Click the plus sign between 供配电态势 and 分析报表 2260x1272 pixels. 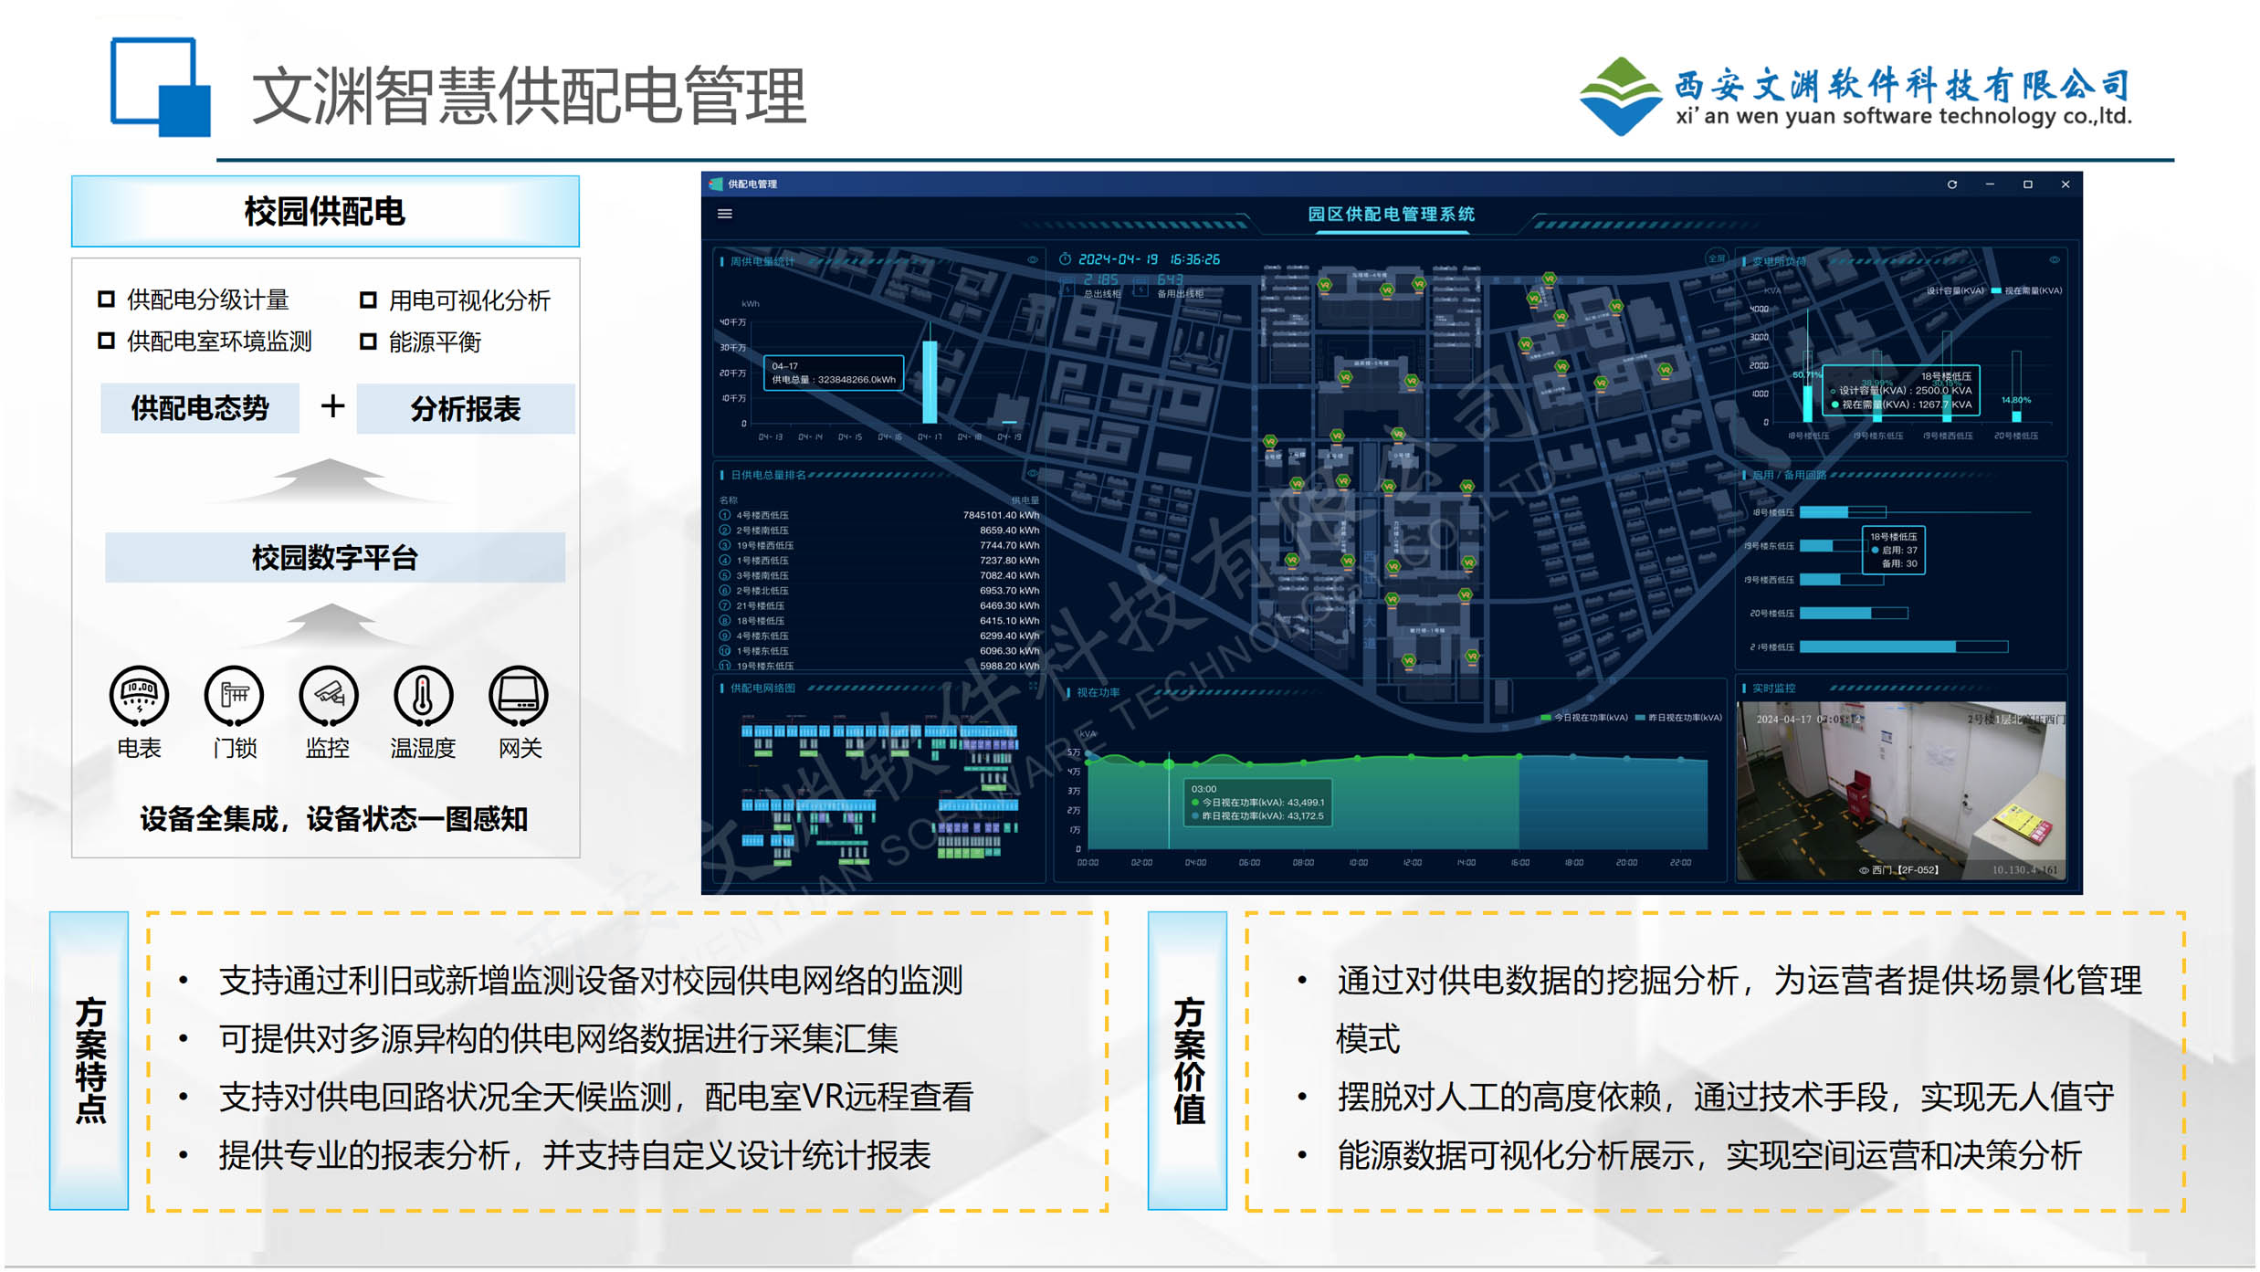pos(332,406)
